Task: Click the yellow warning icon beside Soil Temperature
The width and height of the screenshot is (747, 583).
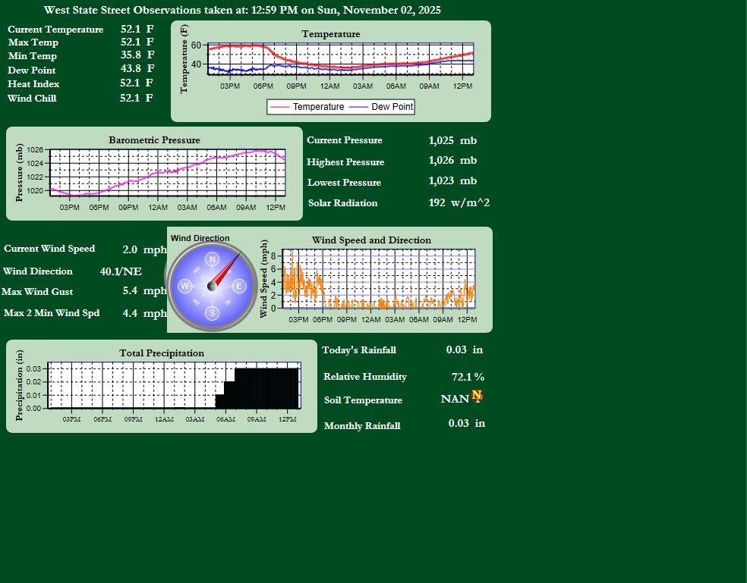Action: click(477, 395)
